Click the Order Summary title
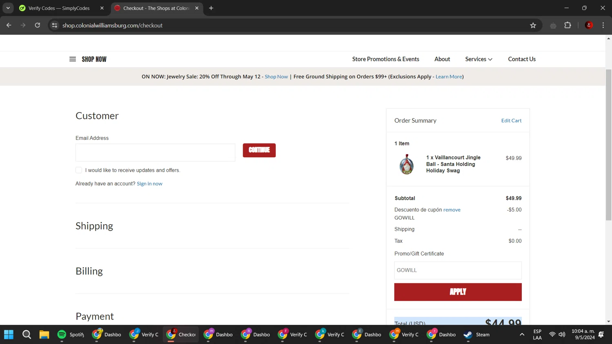Screen dimensions: 612x344 tap(415, 121)
